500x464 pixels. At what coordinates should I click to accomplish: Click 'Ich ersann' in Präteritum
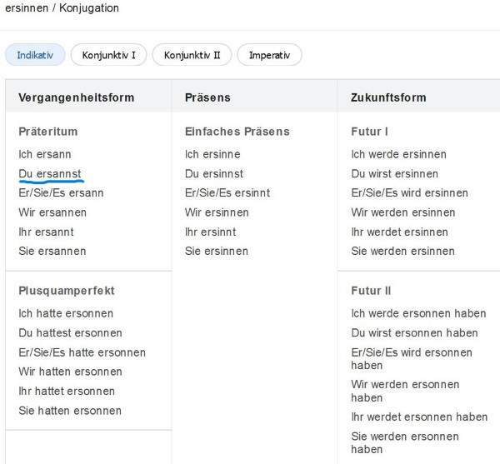point(45,154)
